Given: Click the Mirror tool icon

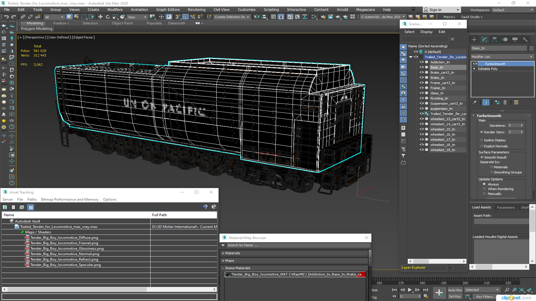Looking at the screenshot, I should click(256, 17).
